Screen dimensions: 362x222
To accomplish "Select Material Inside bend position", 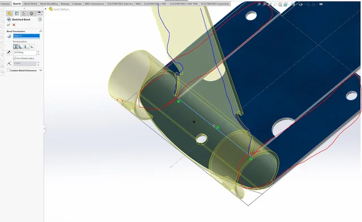I will [21, 46].
